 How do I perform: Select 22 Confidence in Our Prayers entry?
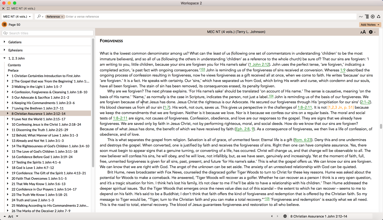pos(44,189)
